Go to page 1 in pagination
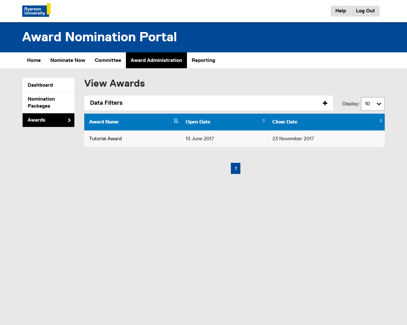This screenshot has width=407, height=325. click(236, 169)
